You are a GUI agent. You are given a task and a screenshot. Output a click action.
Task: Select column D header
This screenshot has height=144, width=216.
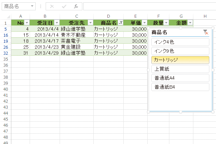(x=108, y=16)
